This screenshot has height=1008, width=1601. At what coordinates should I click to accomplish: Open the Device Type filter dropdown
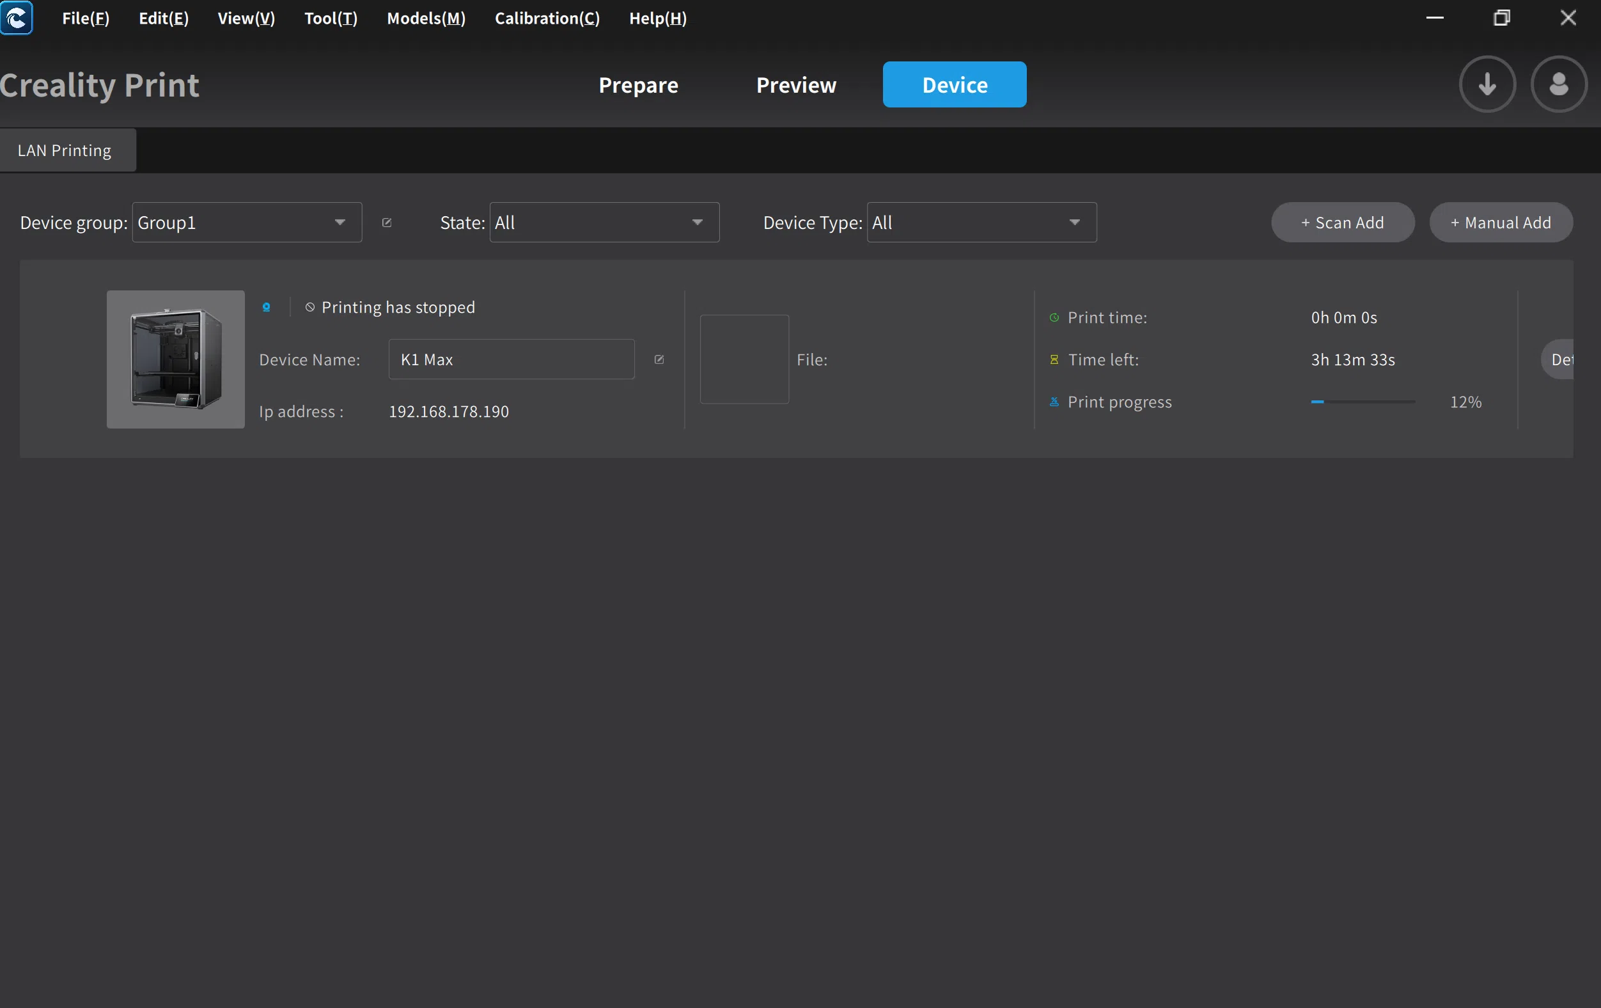click(x=981, y=223)
